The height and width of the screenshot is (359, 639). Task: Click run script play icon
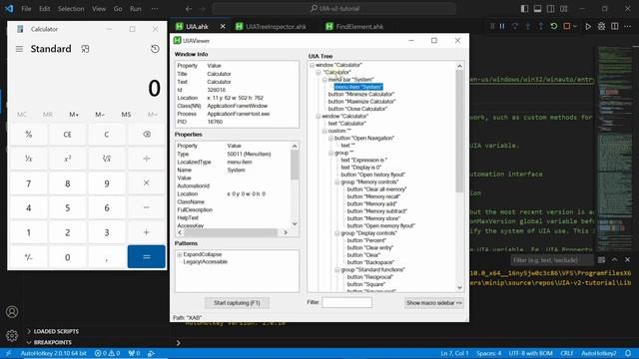tap(588, 27)
